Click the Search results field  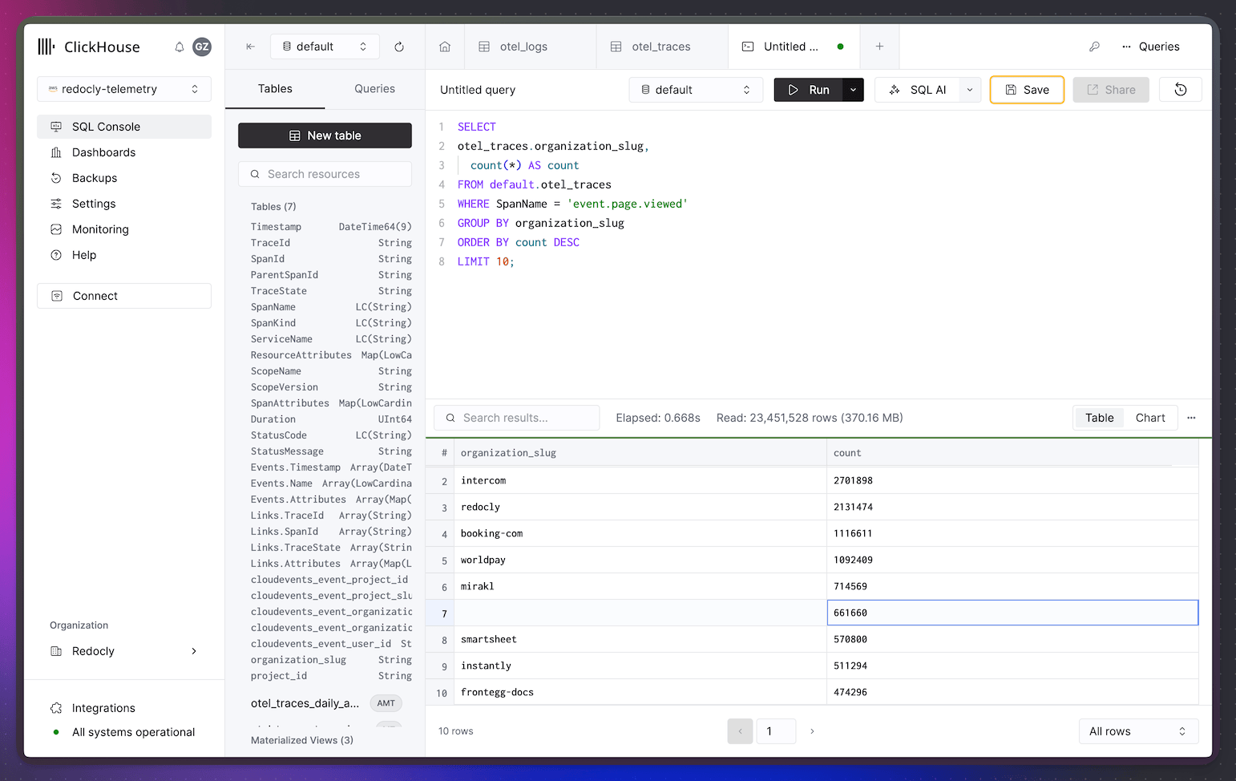click(517, 418)
